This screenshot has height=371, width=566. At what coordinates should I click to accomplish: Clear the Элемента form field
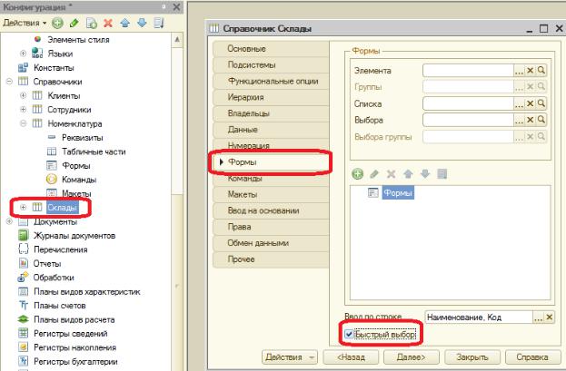[x=530, y=71]
